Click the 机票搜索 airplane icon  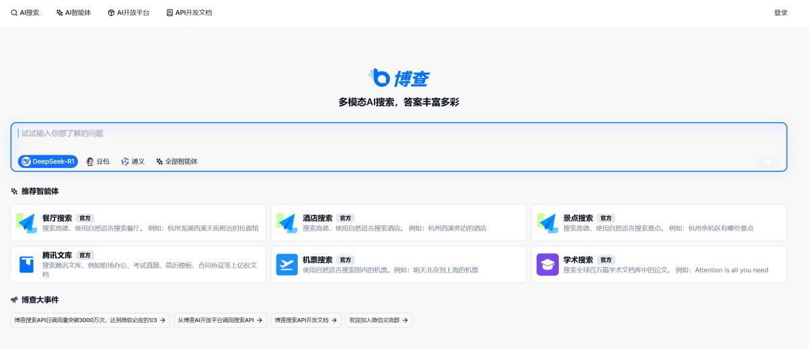287,264
